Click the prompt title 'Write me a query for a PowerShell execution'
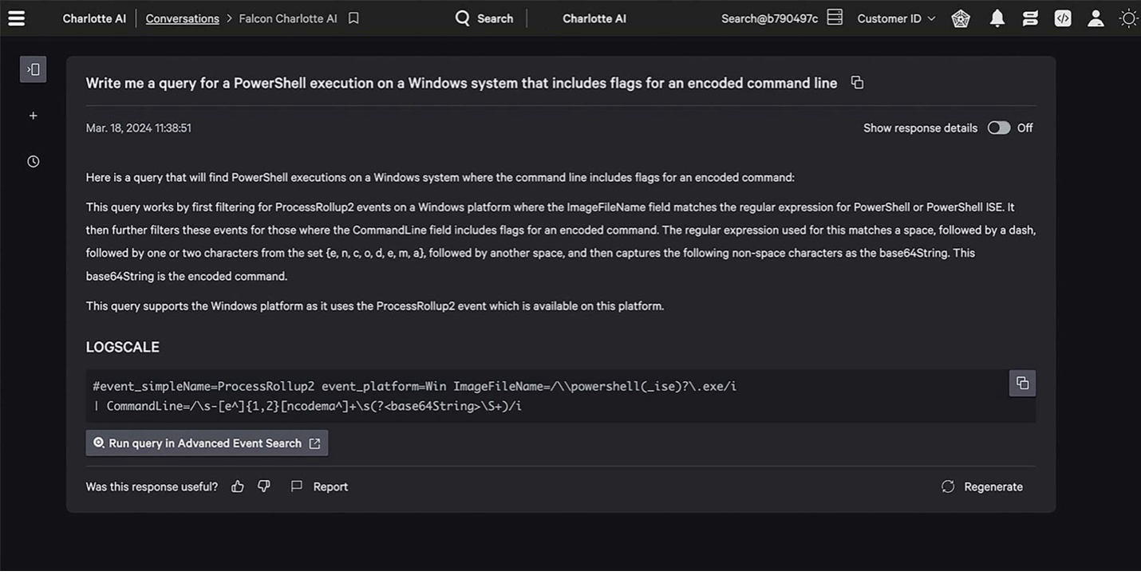Image resolution: width=1141 pixels, height=575 pixels. (461, 83)
